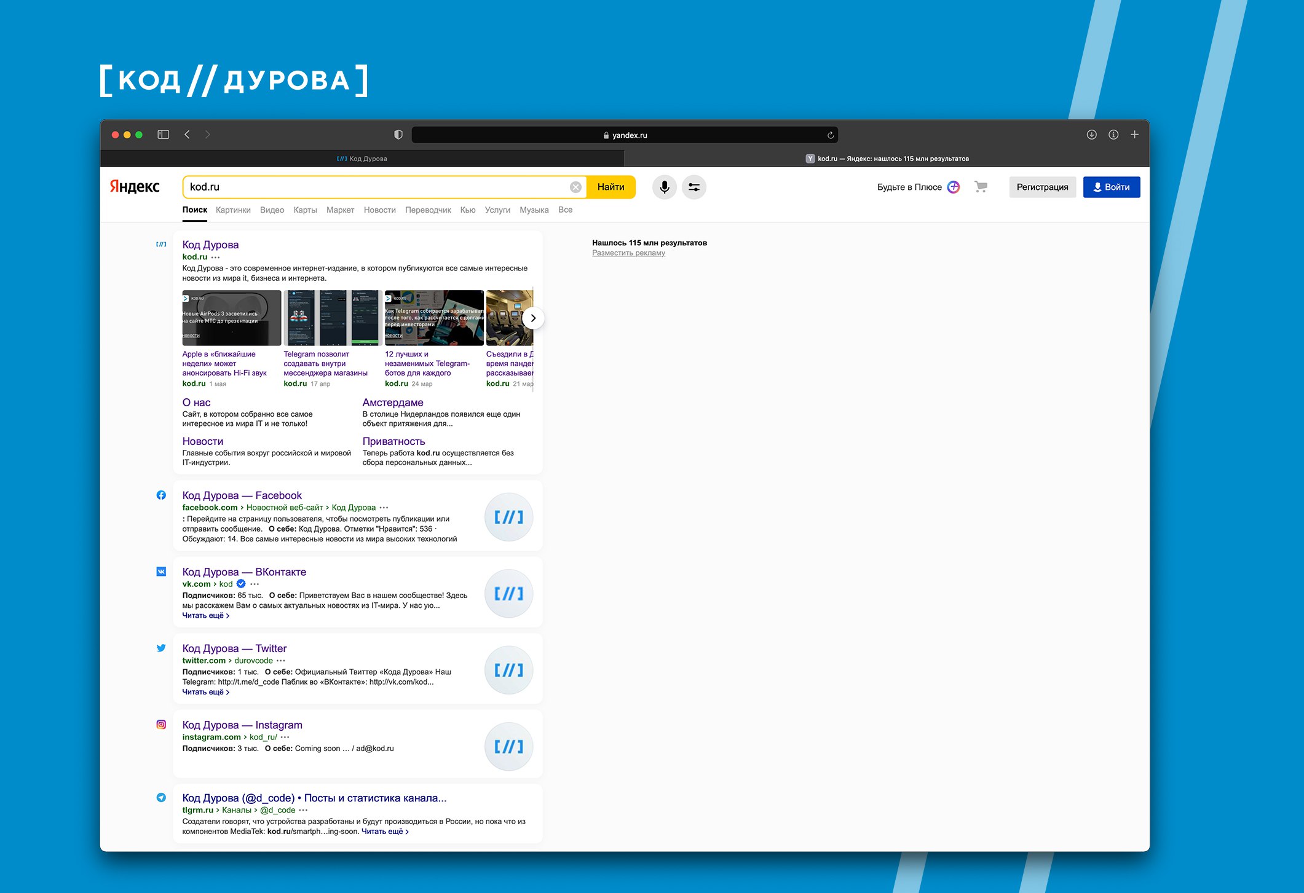Toggle Safari sidebar panel icon
The height and width of the screenshot is (893, 1304).
163,135
